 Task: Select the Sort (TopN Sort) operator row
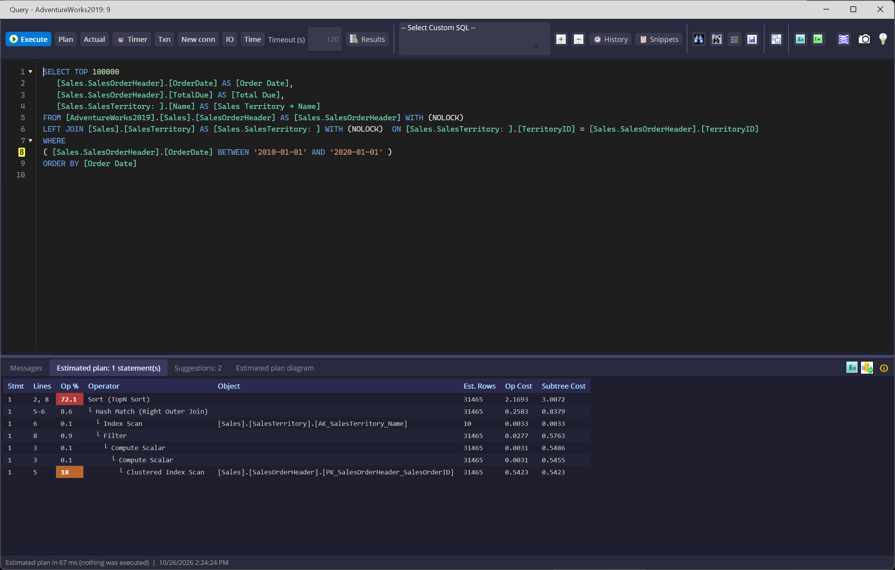tap(296, 399)
